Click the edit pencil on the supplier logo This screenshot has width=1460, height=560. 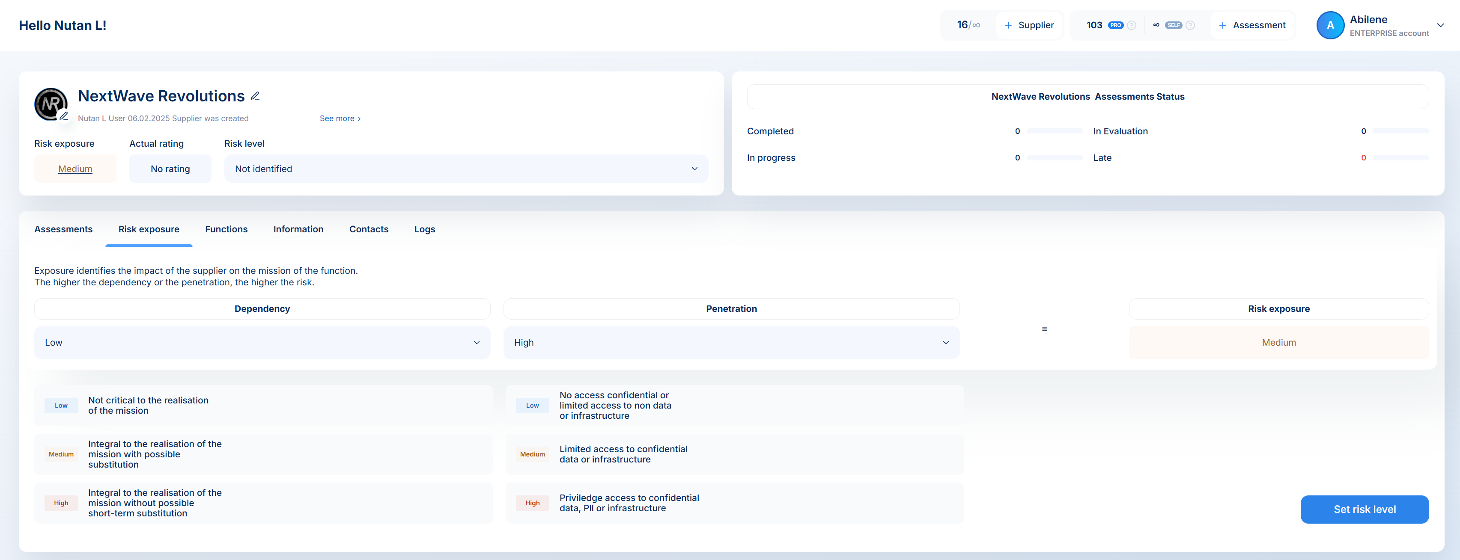(64, 116)
